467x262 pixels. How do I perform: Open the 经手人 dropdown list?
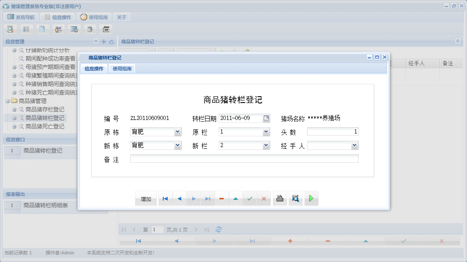click(353, 145)
